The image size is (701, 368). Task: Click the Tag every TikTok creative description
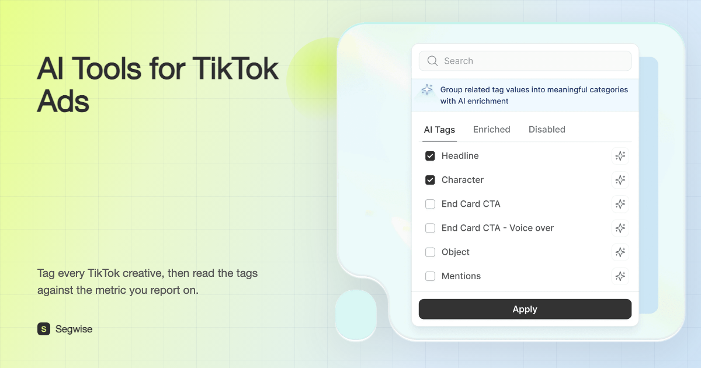click(x=147, y=281)
